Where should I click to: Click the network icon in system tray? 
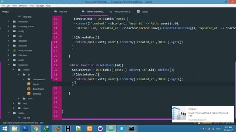tap(209, 129)
